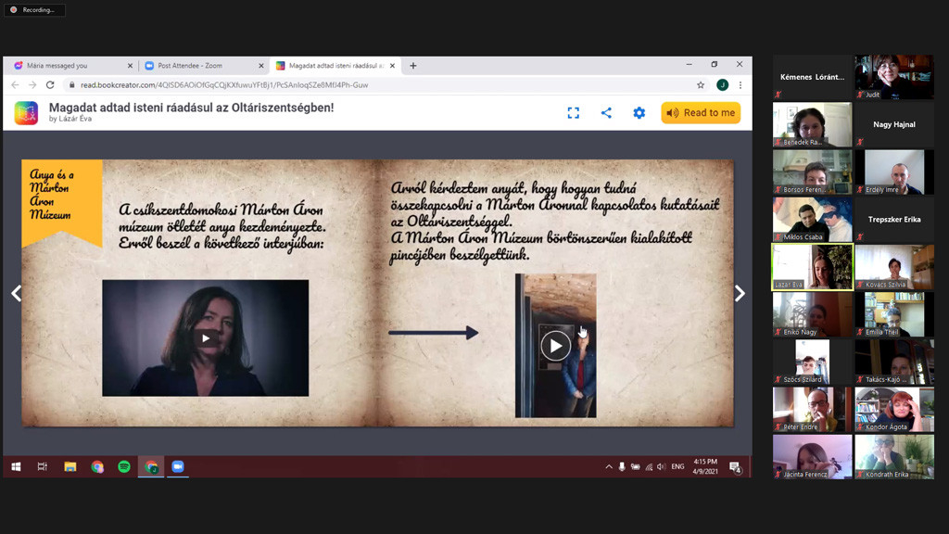Image resolution: width=949 pixels, height=534 pixels.
Task: Switch to Post Attendee - Zoom tab
Action: [x=199, y=66]
